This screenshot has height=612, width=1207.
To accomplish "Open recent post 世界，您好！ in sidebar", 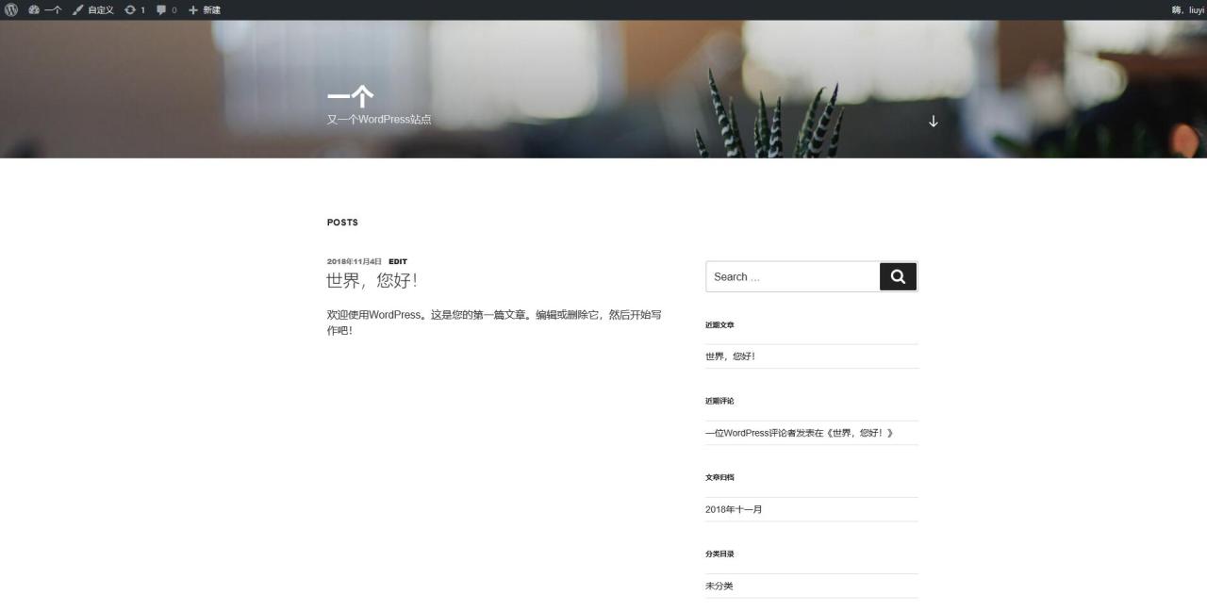I will coord(731,356).
